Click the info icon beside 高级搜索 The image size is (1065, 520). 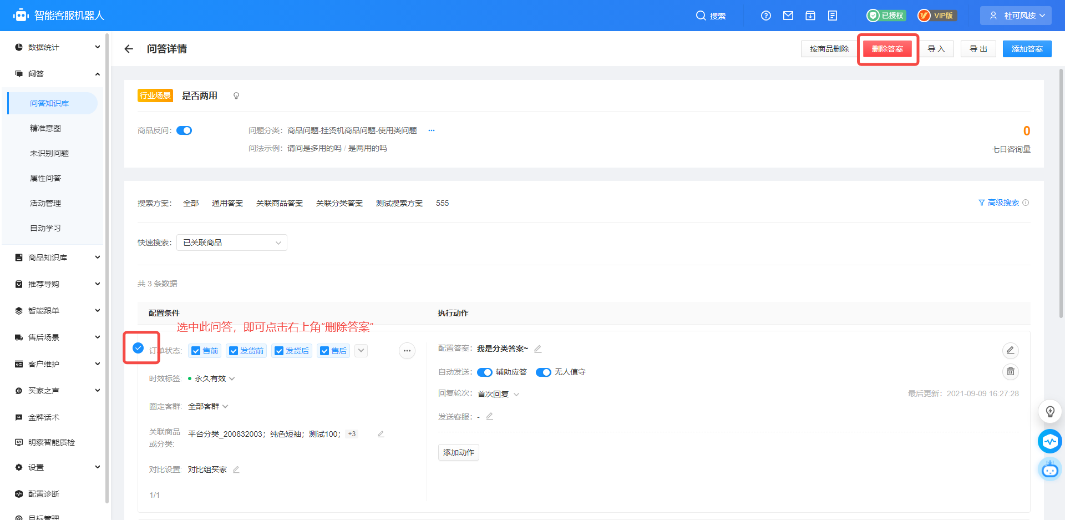1026,203
